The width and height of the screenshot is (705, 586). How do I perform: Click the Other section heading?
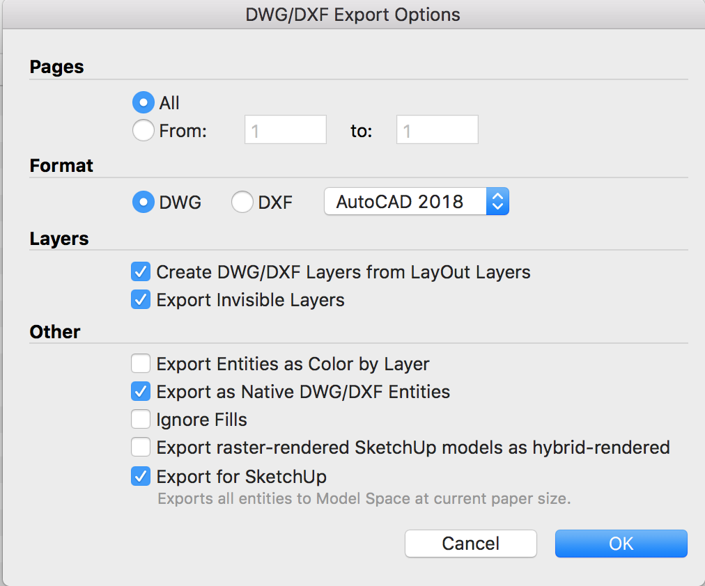(x=55, y=332)
